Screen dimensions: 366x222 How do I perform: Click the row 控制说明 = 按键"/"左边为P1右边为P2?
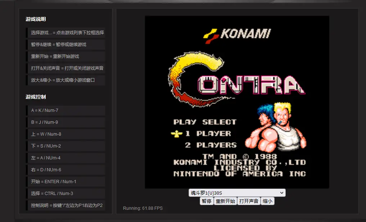(x=65, y=205)
